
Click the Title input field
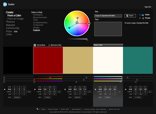(108, 16)
